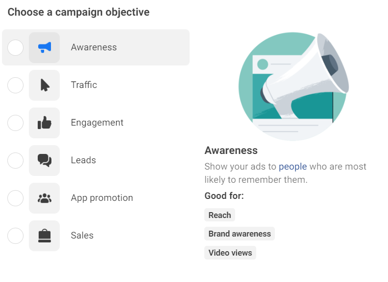Click the chat bubbles Leads icon
The width and height of the screenshot is (388, 282).
pos(44,160)
